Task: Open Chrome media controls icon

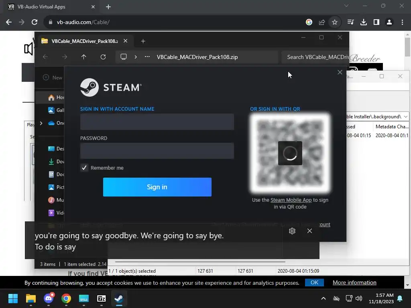Action: [x=350, y=22]
